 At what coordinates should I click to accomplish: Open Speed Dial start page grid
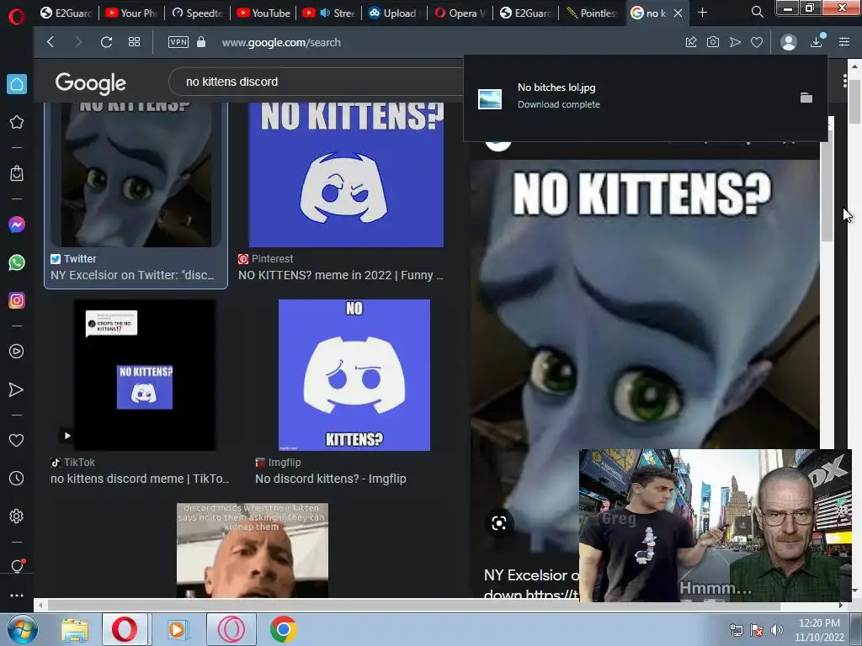coord(134,42)
